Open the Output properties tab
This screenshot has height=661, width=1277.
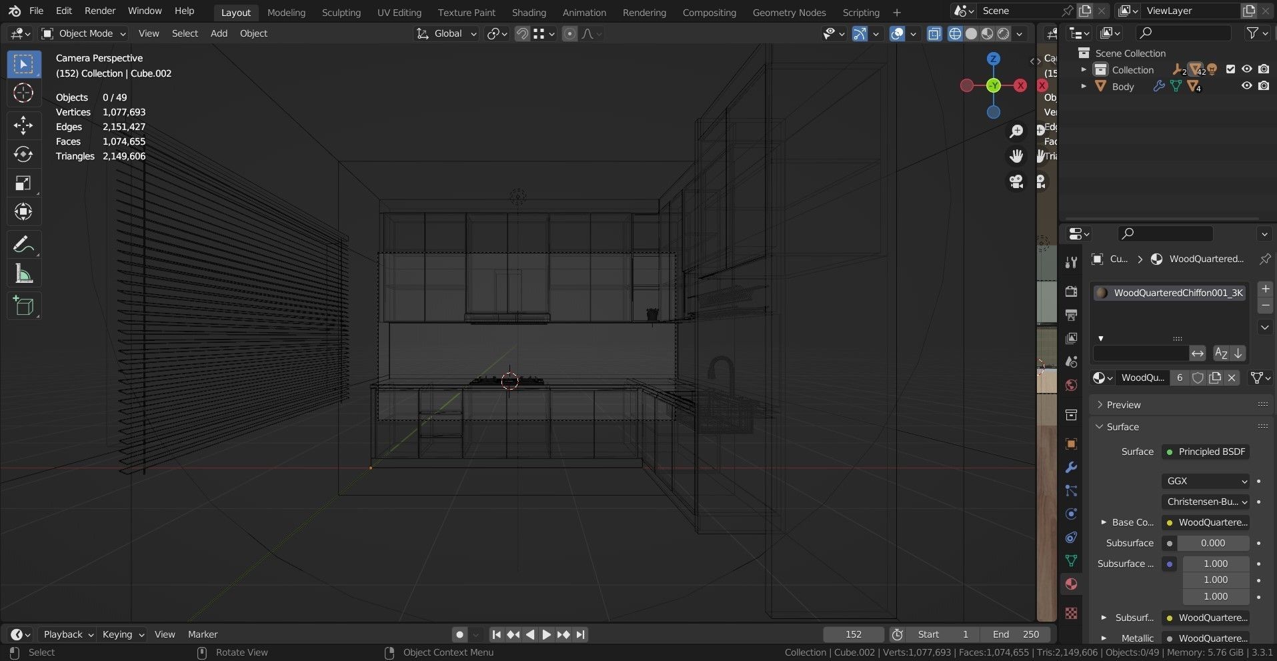1071,315
